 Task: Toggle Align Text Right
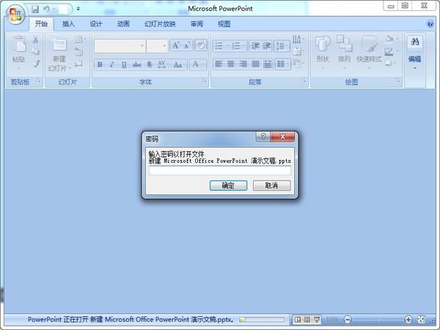pyautogui.click(x=243, y=65)
